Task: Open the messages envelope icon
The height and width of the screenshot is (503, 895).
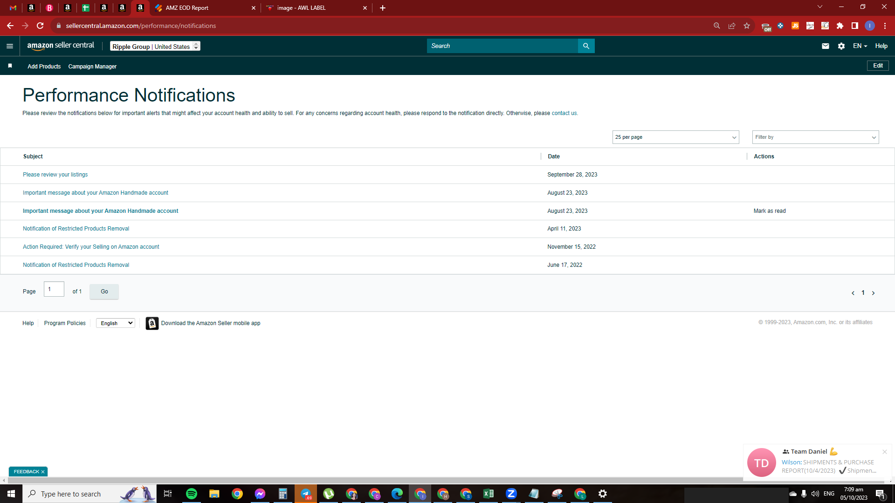Action: point(825,46)
